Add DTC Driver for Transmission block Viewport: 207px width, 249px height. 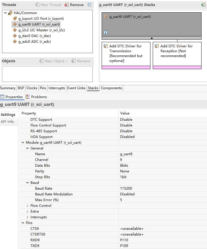pos(126,55)
